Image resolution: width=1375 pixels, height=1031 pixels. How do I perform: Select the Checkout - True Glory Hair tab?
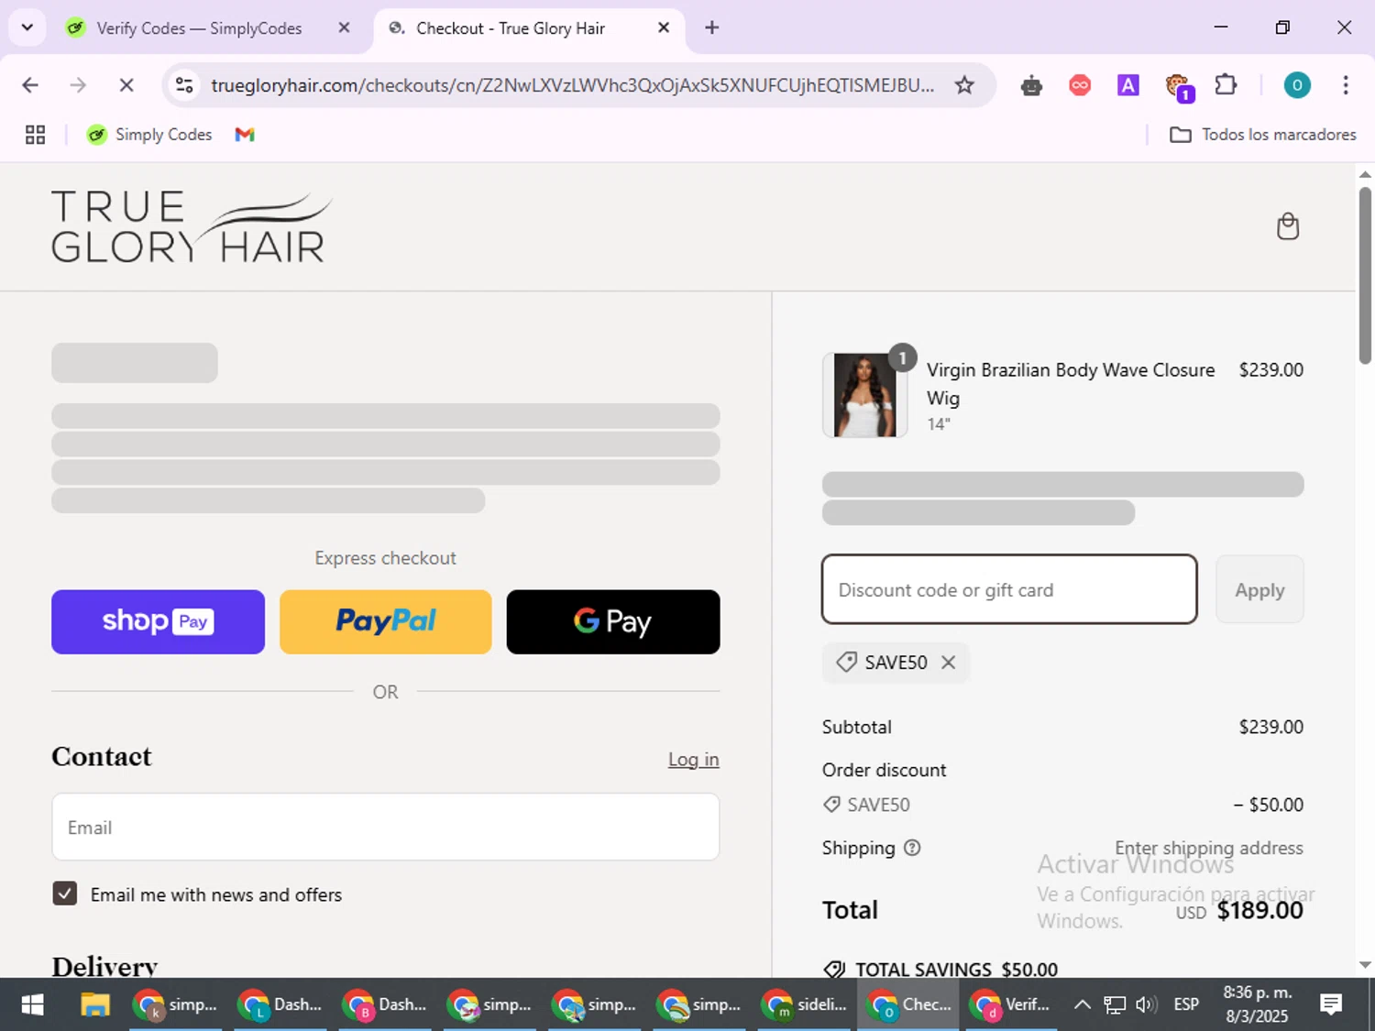click(511, 28)
